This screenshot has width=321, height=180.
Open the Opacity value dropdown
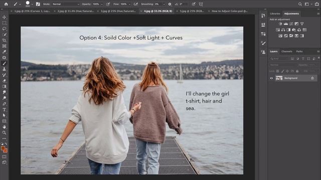coord(102,4)
